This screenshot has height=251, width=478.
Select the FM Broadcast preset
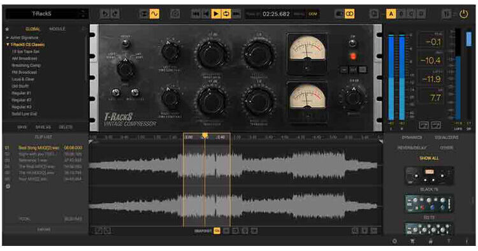pos(24,72)
